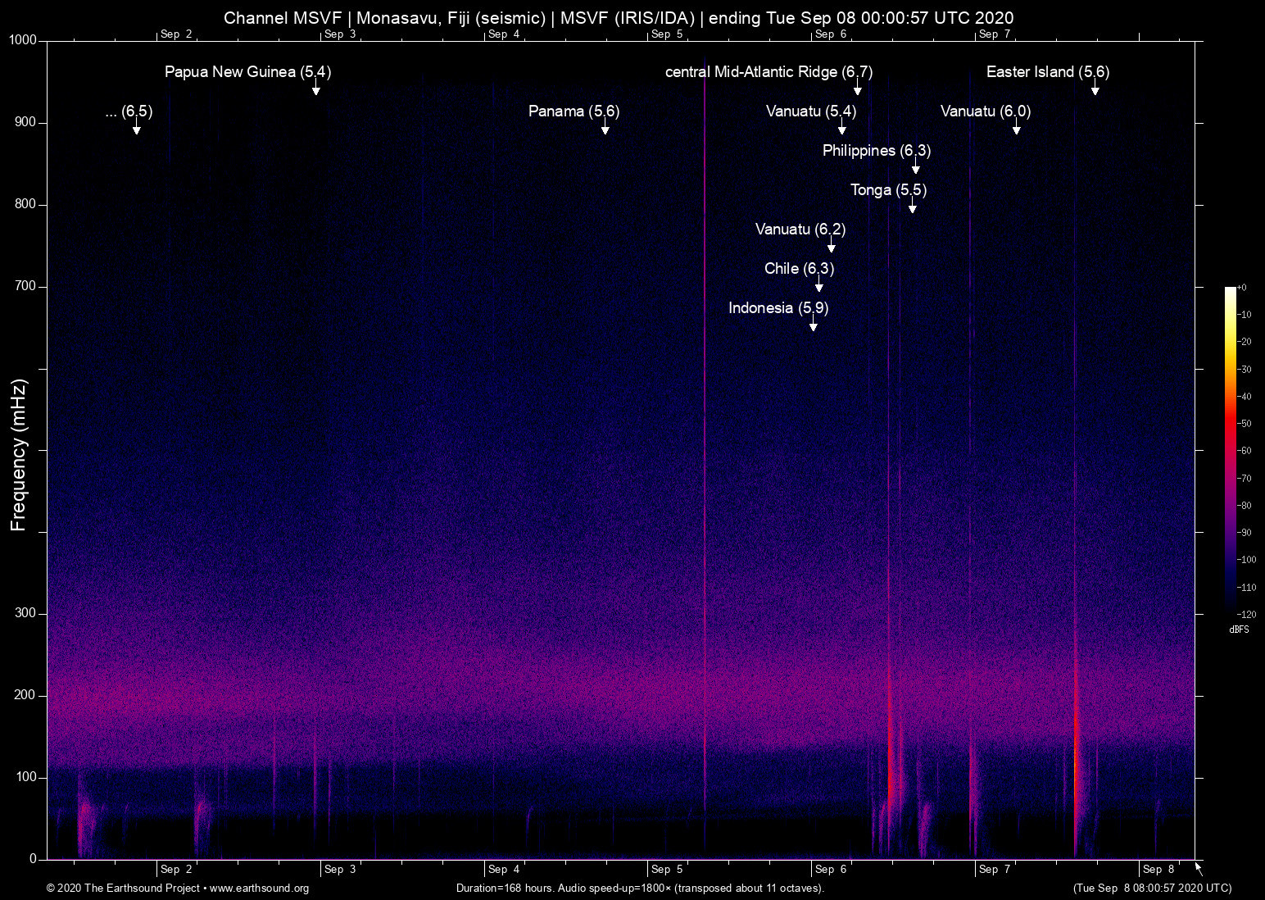Select the Chile (6.3) earthquake arrow
The image size is (1265, 900).
(818, 285)
